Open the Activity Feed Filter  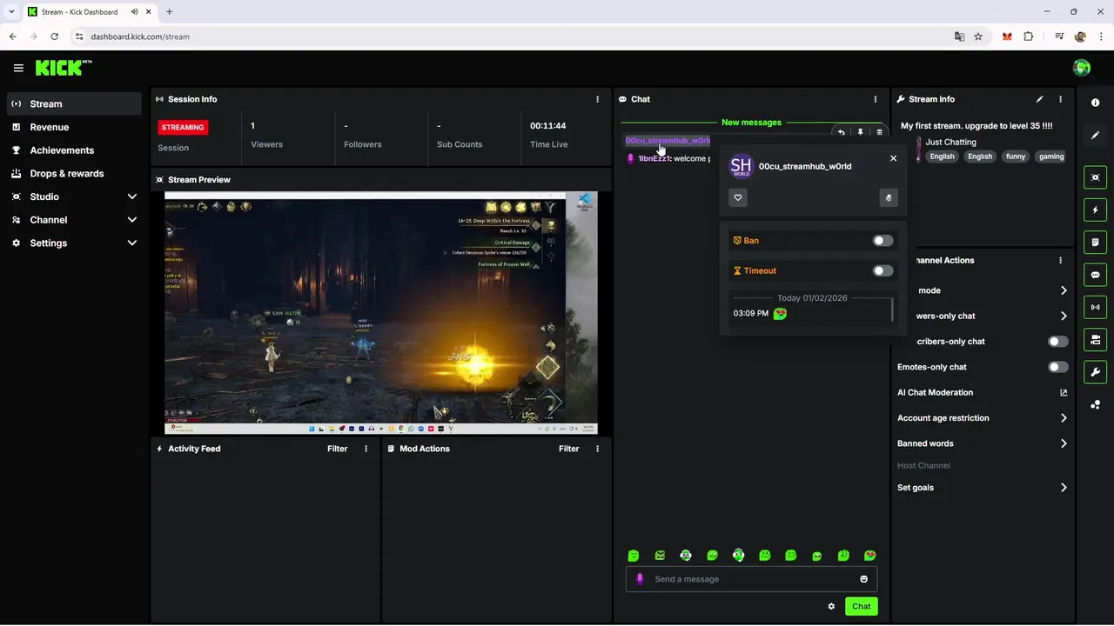[x=337, y=449]
